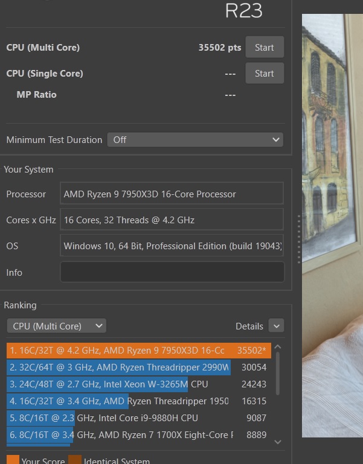Image resolution: width=363 pixels, height=464 pixels.
Task: Start the CPU Multi Core test
Action: [265, 47]
